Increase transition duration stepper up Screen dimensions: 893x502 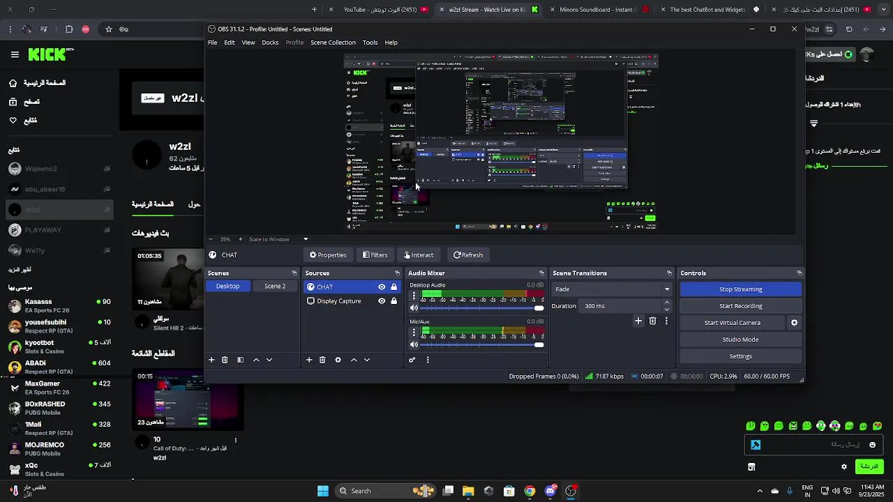667,303
